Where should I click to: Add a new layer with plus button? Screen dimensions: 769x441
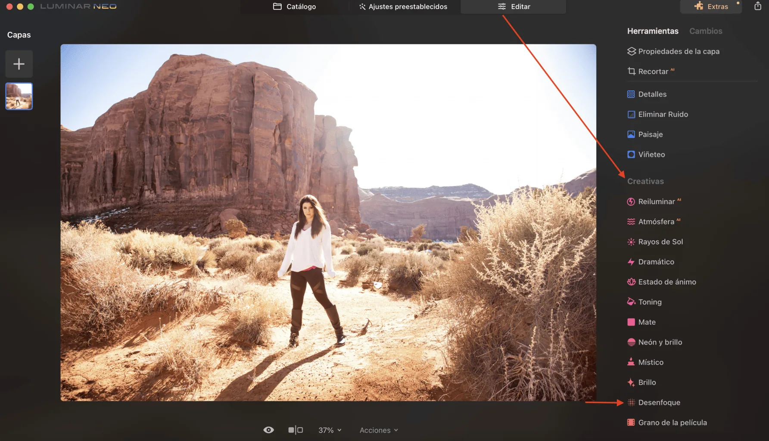[19, 64]
